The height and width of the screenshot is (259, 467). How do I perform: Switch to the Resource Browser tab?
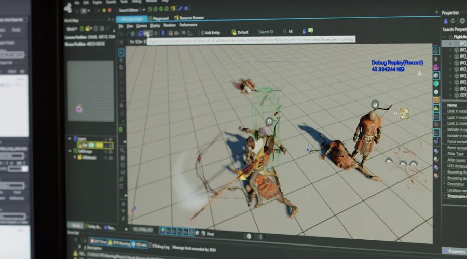click(189, 18)
